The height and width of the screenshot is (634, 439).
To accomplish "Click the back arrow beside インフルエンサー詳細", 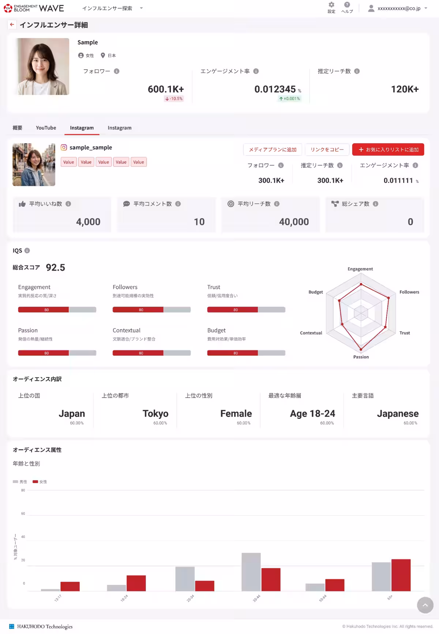I will pyautogui.click(x=12, y=25).
